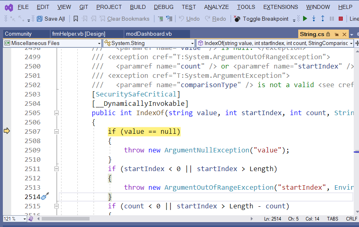Collapse the IndexOf method at line 2505
The image size is (359, 227).
pos(56,113)
